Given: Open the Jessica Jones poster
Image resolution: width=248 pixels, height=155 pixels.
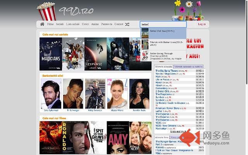Looking at the screenshot, I should tap(118, 54).
